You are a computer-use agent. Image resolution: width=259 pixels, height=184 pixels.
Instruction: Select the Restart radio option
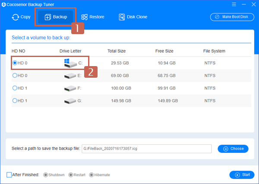pyautogui.click(x=71, y=175)
